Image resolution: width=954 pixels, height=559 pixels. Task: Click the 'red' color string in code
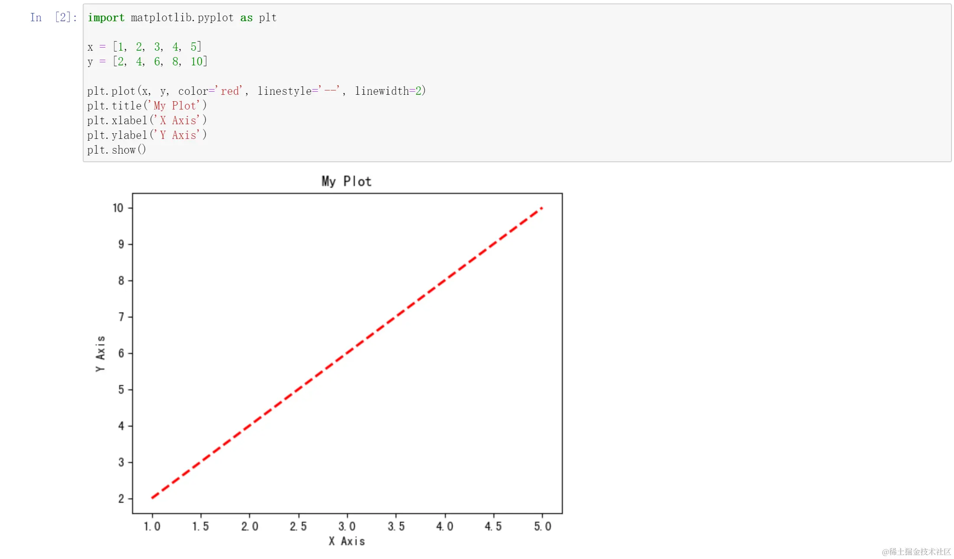(230, 91)
